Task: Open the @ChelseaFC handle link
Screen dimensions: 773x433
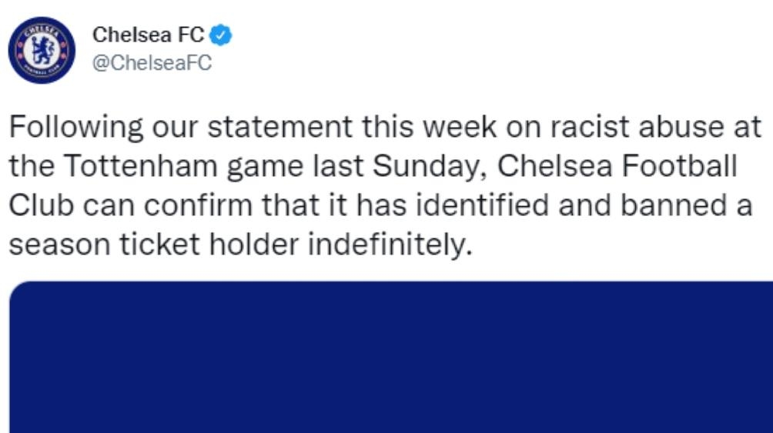Action: [152, 63]
